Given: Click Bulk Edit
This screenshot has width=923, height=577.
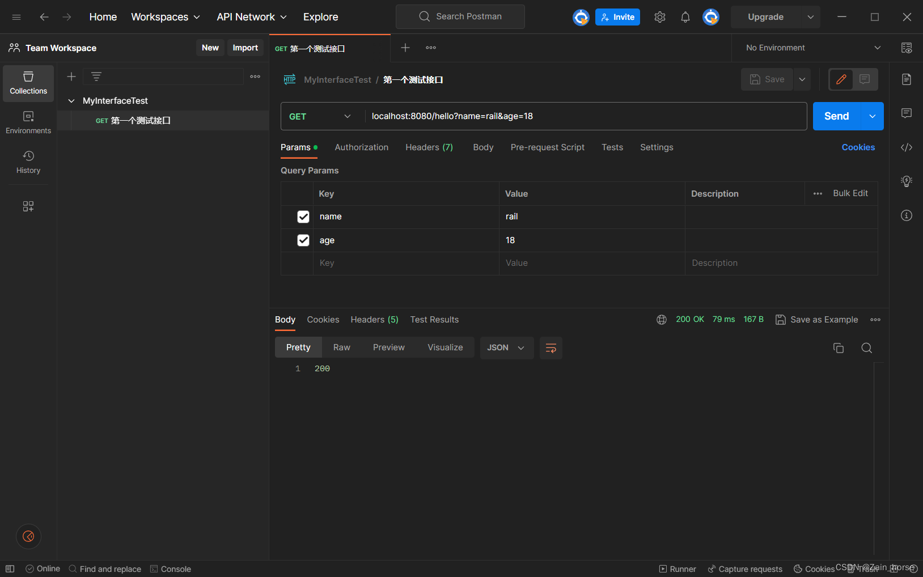Looking at the screenshot, I should coord(850,193).
